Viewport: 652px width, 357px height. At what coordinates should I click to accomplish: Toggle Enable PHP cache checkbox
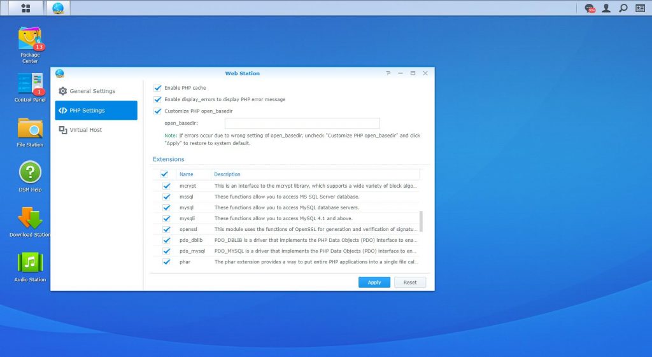[x=158, y=88]
